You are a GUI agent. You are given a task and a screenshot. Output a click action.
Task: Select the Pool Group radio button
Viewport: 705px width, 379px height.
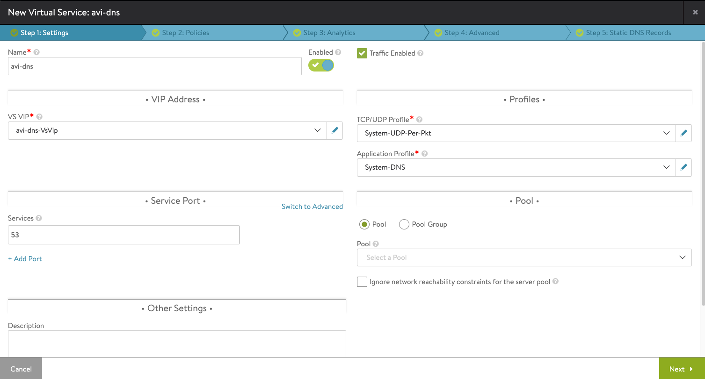[404, 224]
